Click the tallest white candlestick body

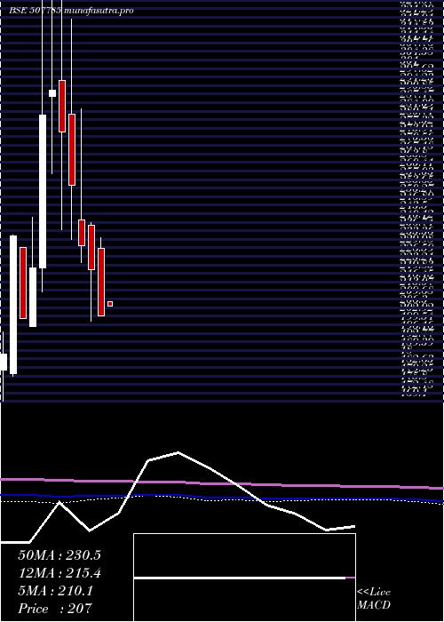pyautogui.click(x=43, y=192)
